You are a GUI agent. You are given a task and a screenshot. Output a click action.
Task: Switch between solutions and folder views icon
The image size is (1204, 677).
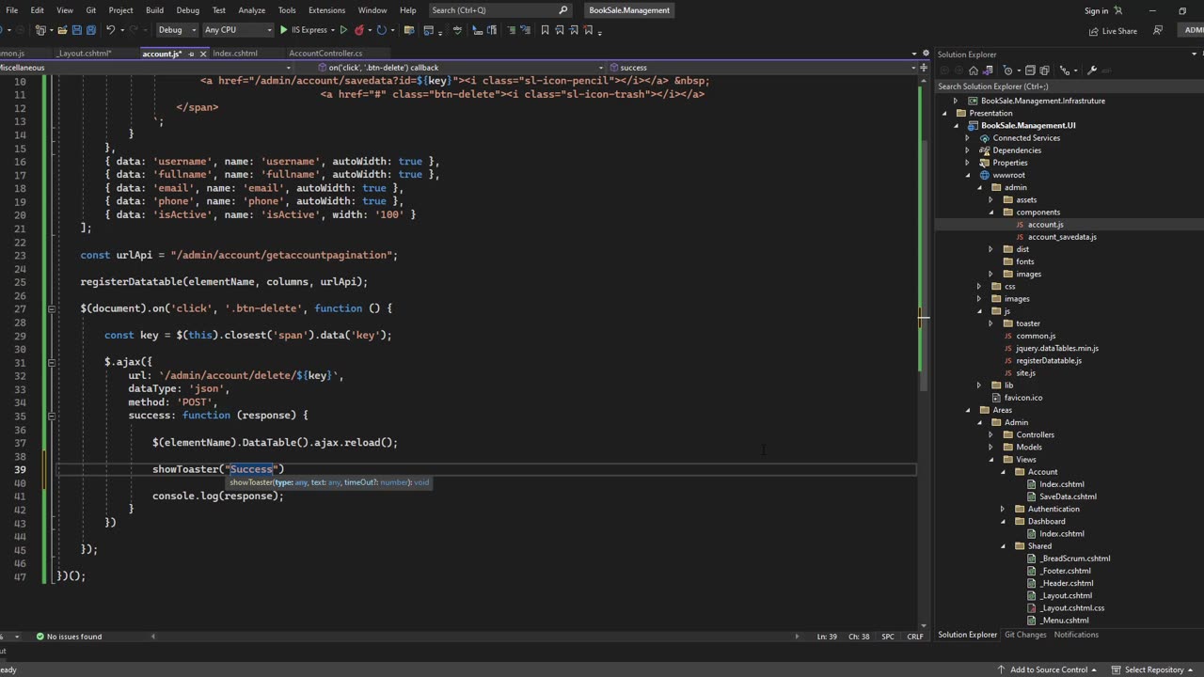click(988, 71)
